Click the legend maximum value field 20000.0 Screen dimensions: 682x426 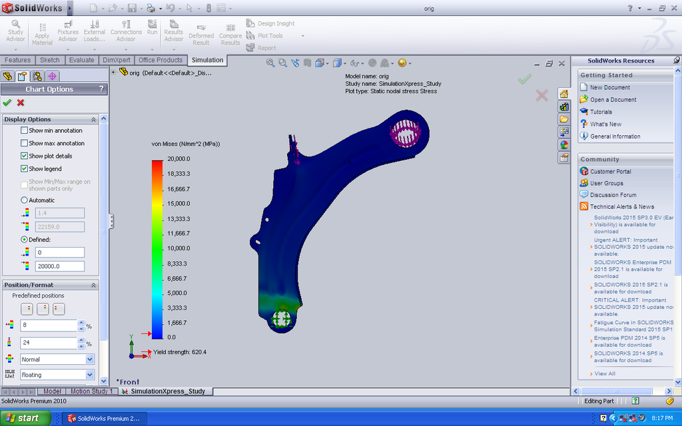pos(59,266)
